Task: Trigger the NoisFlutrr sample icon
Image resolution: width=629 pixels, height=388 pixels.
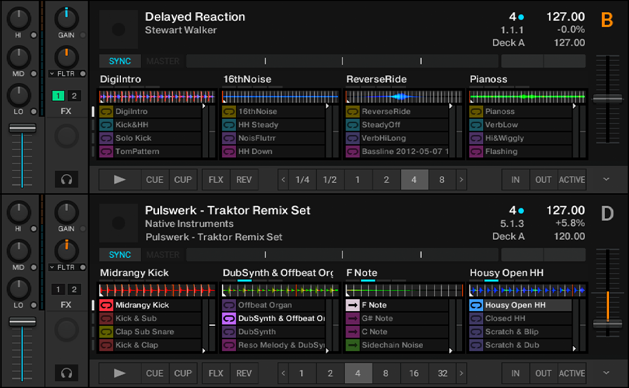Action: 229,138
